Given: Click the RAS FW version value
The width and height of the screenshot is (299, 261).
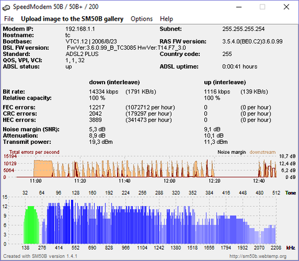Looking at the screenshot, I should (252, 42).
